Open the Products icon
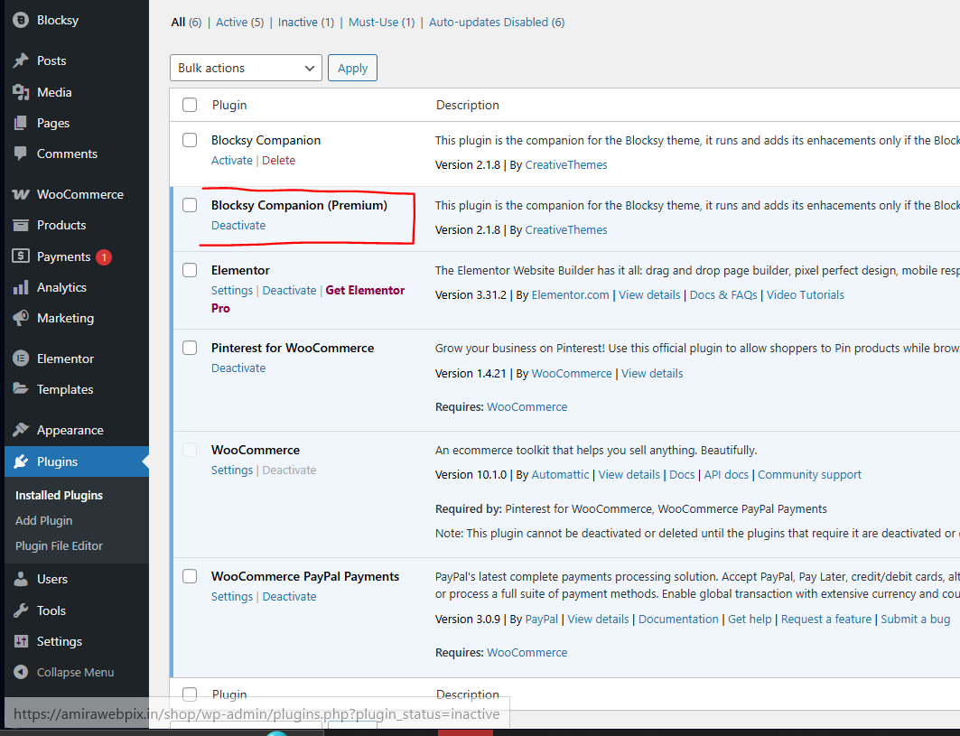This screenshot has width=960, height=736. (20, 225)
